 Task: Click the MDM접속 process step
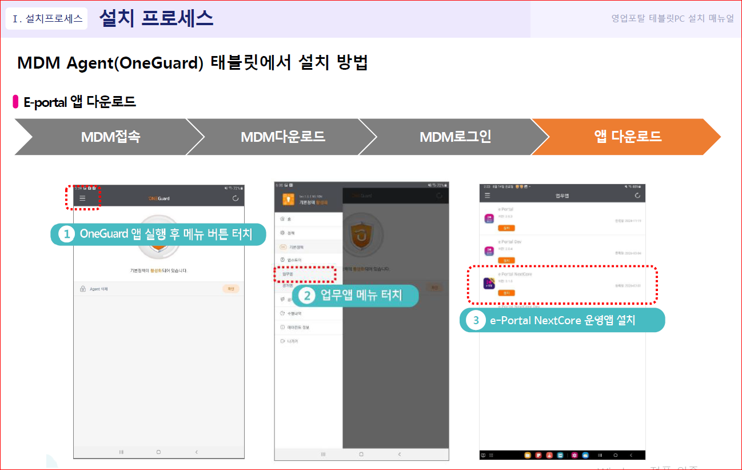click(x=110, y=137)
